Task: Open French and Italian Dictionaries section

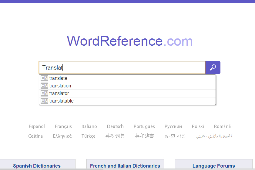Action: 125,166
